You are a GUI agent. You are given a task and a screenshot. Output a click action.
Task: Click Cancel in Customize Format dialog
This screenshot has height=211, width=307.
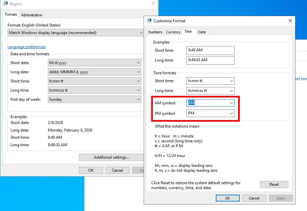(x=254, y=198)
